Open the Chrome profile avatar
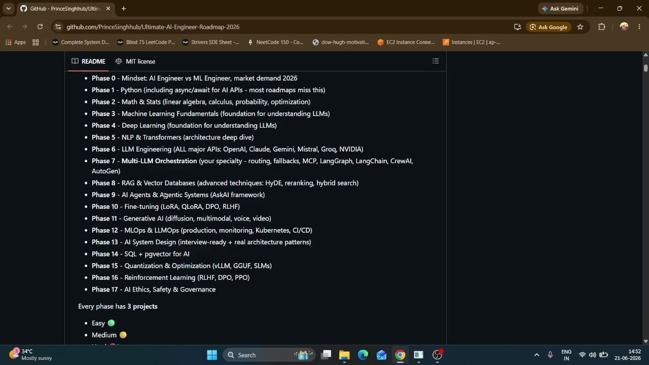The height and width of the screenshot is (365, 649). tap(624, 27)
